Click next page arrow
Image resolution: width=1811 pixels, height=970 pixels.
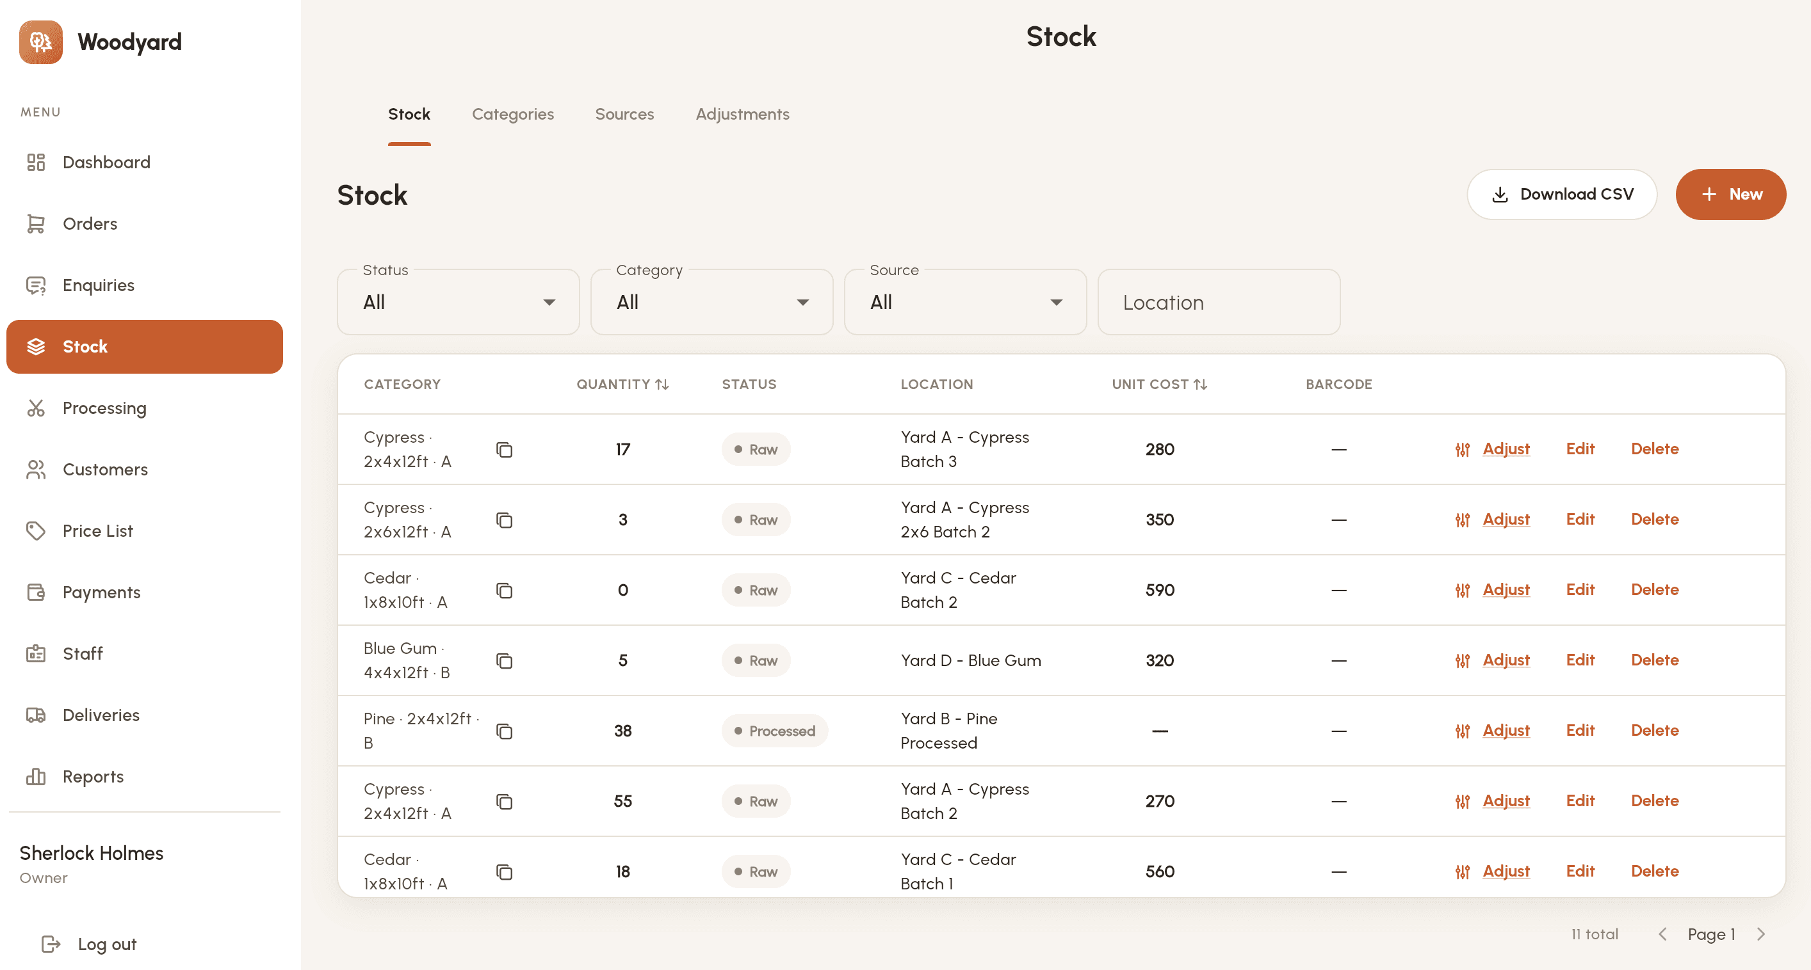point(1761,934)
